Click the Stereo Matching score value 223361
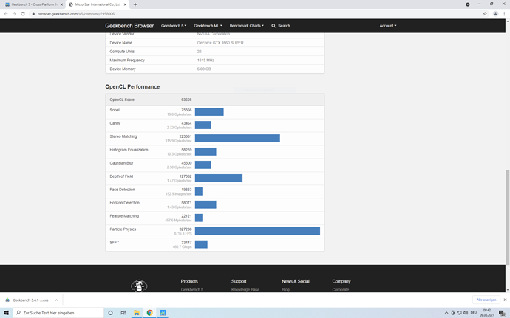Viewport: 510px width, 318px height. (x=186, y=136)
